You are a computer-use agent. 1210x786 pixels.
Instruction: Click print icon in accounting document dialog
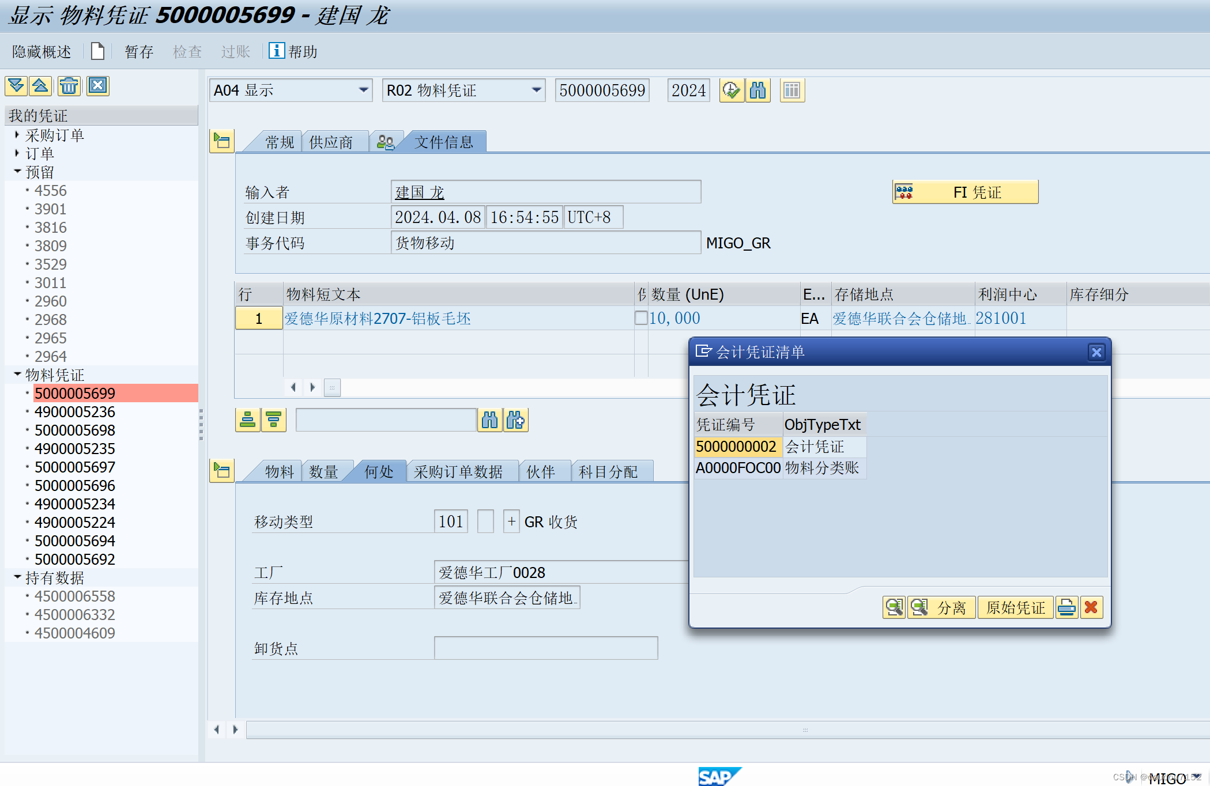click(1066, 607)
